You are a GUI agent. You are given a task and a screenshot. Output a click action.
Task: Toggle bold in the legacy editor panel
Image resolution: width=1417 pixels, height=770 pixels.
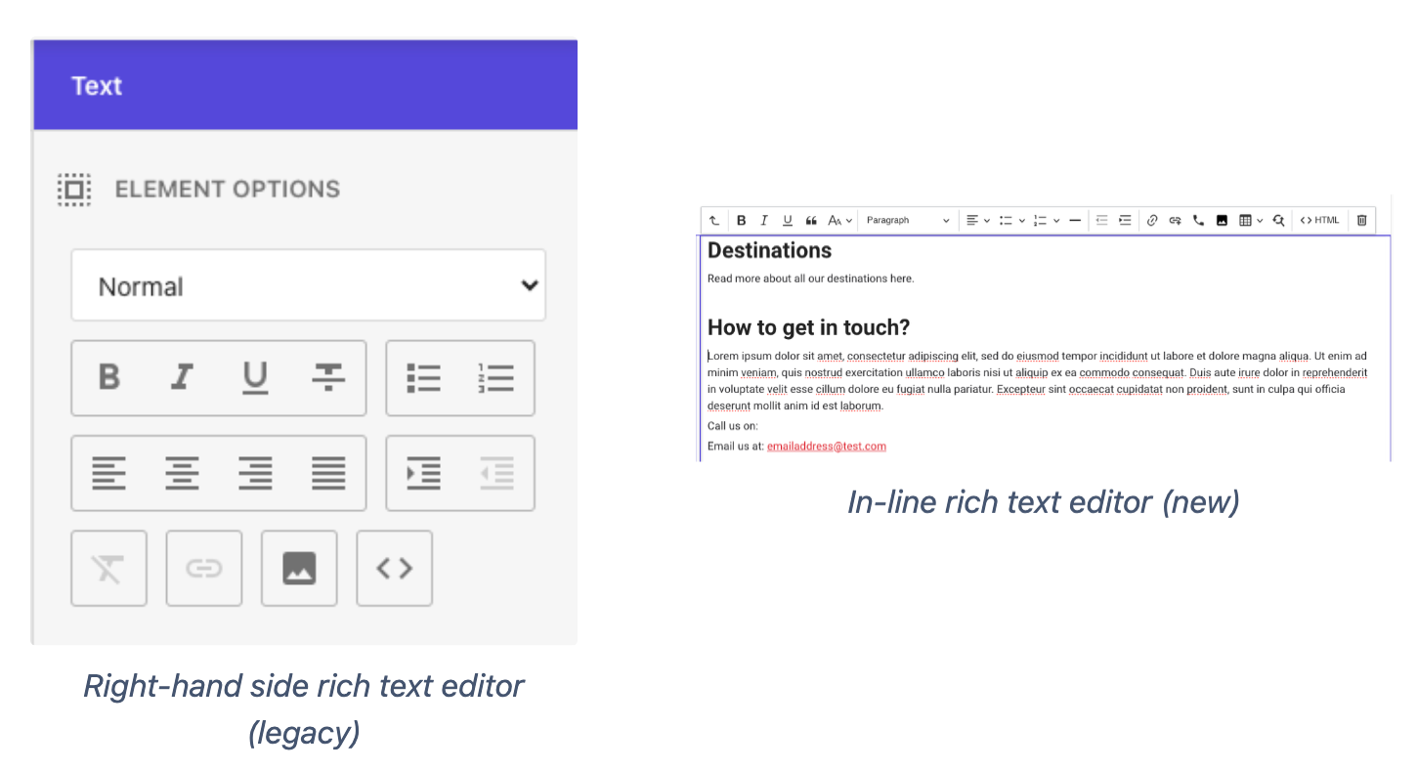[109, 377]
